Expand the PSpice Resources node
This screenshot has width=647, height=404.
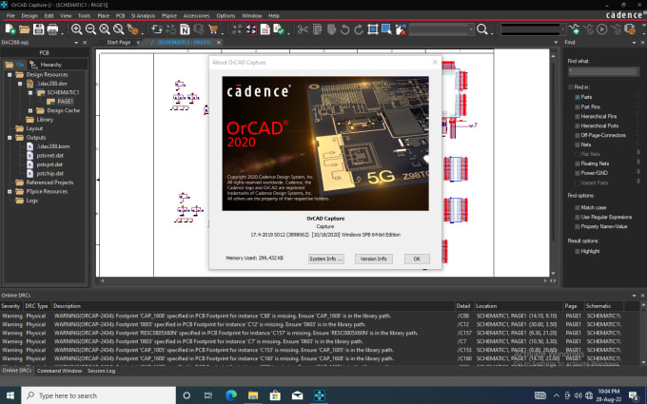tap(10, 192)
